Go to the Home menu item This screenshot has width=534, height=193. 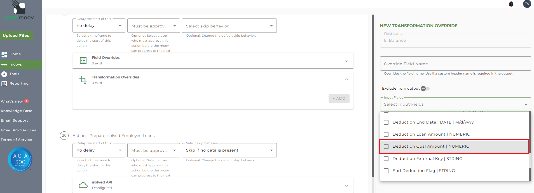(15, 54)
